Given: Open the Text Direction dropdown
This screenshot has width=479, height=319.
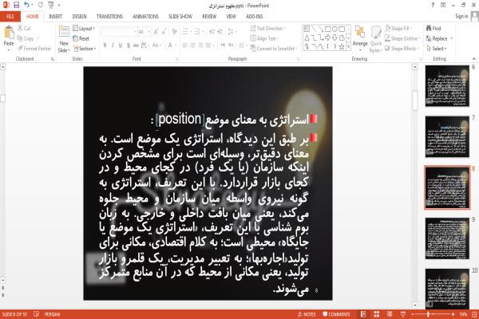Looking at the screenshot, I should [x=268, y=29].
